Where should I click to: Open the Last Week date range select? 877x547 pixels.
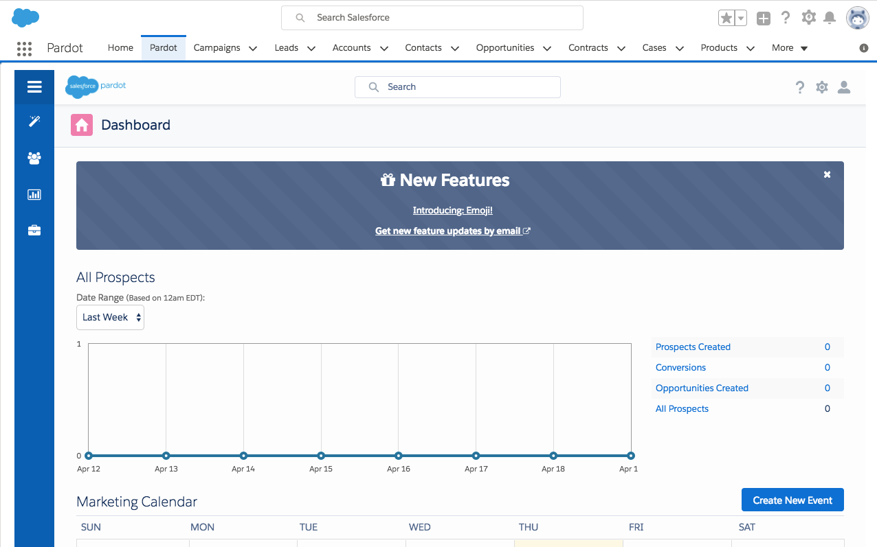click(110, 317)
